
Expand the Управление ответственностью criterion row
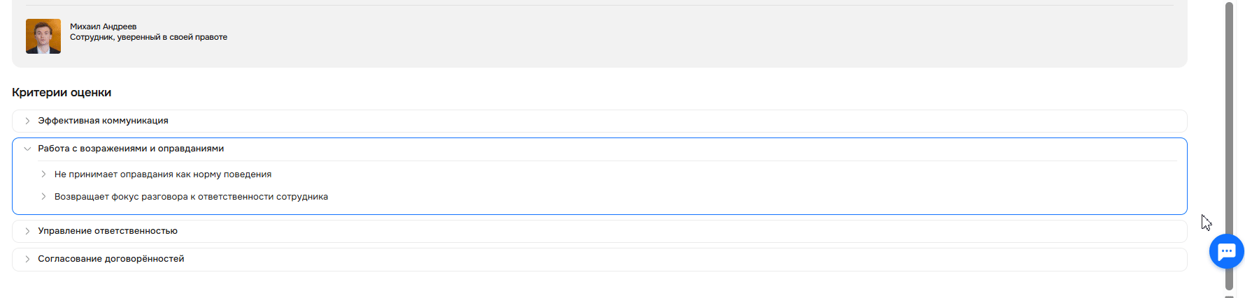[x=108, y=231]
